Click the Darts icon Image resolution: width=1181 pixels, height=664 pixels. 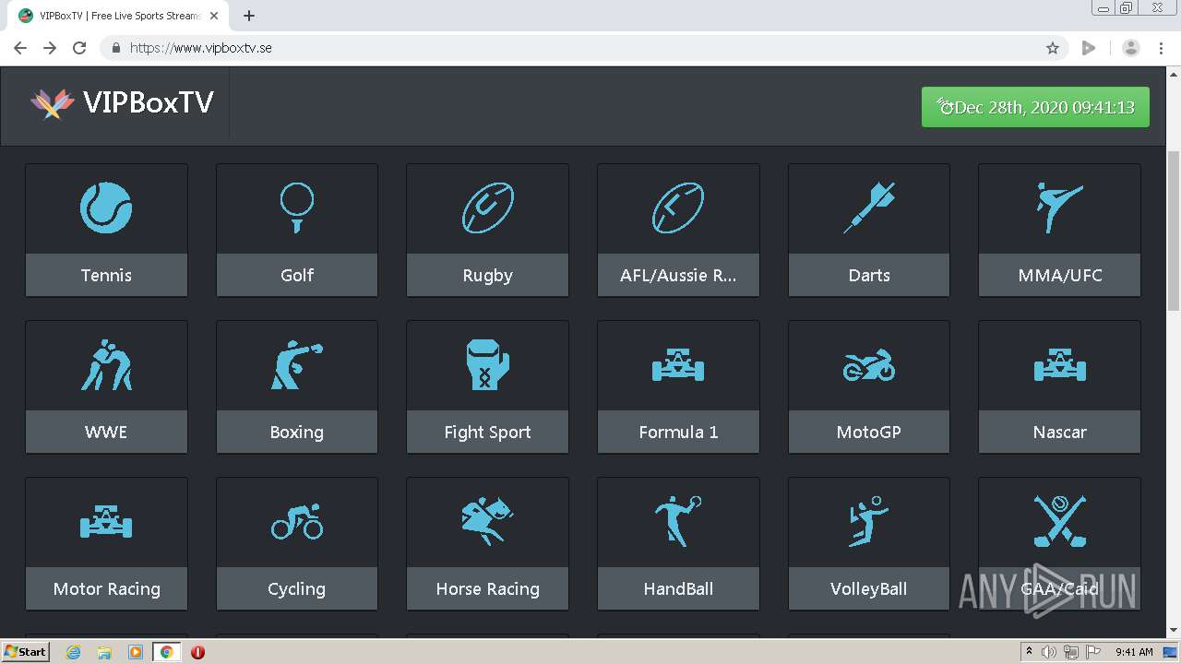(869, 207)
